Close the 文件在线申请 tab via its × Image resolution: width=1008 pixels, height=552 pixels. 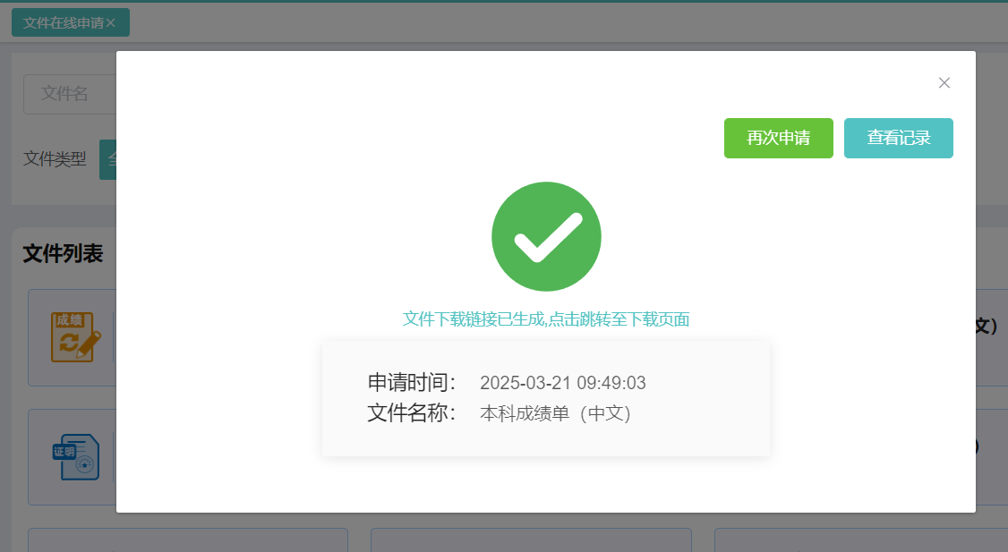111,23
